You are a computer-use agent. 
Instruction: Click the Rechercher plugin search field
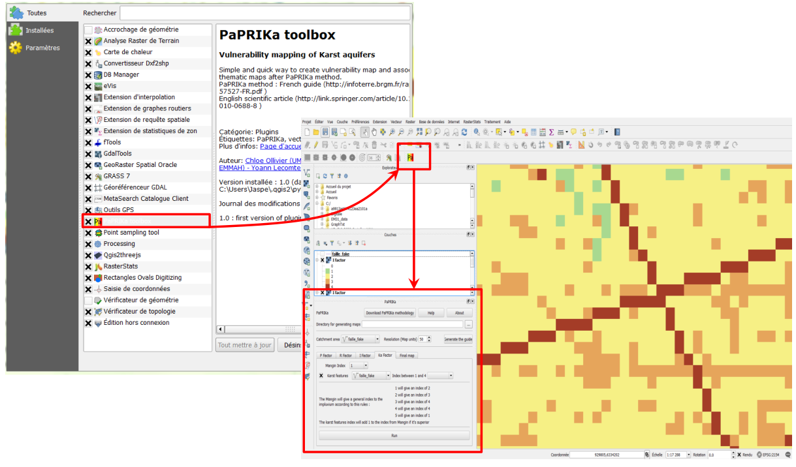[266, 13]
